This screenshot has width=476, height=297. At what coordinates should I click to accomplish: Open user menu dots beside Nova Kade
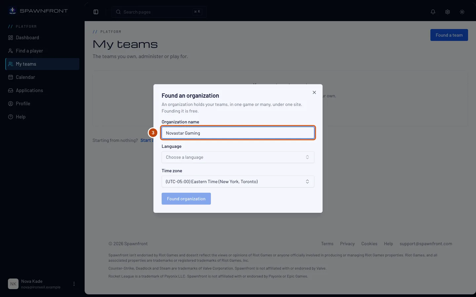[74, 284]
